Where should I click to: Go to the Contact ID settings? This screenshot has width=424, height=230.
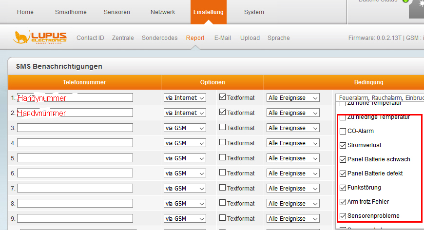[x=90, y=38]
